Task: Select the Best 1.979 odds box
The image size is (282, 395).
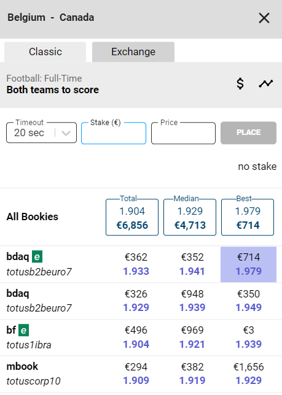Action: point(248,217)
